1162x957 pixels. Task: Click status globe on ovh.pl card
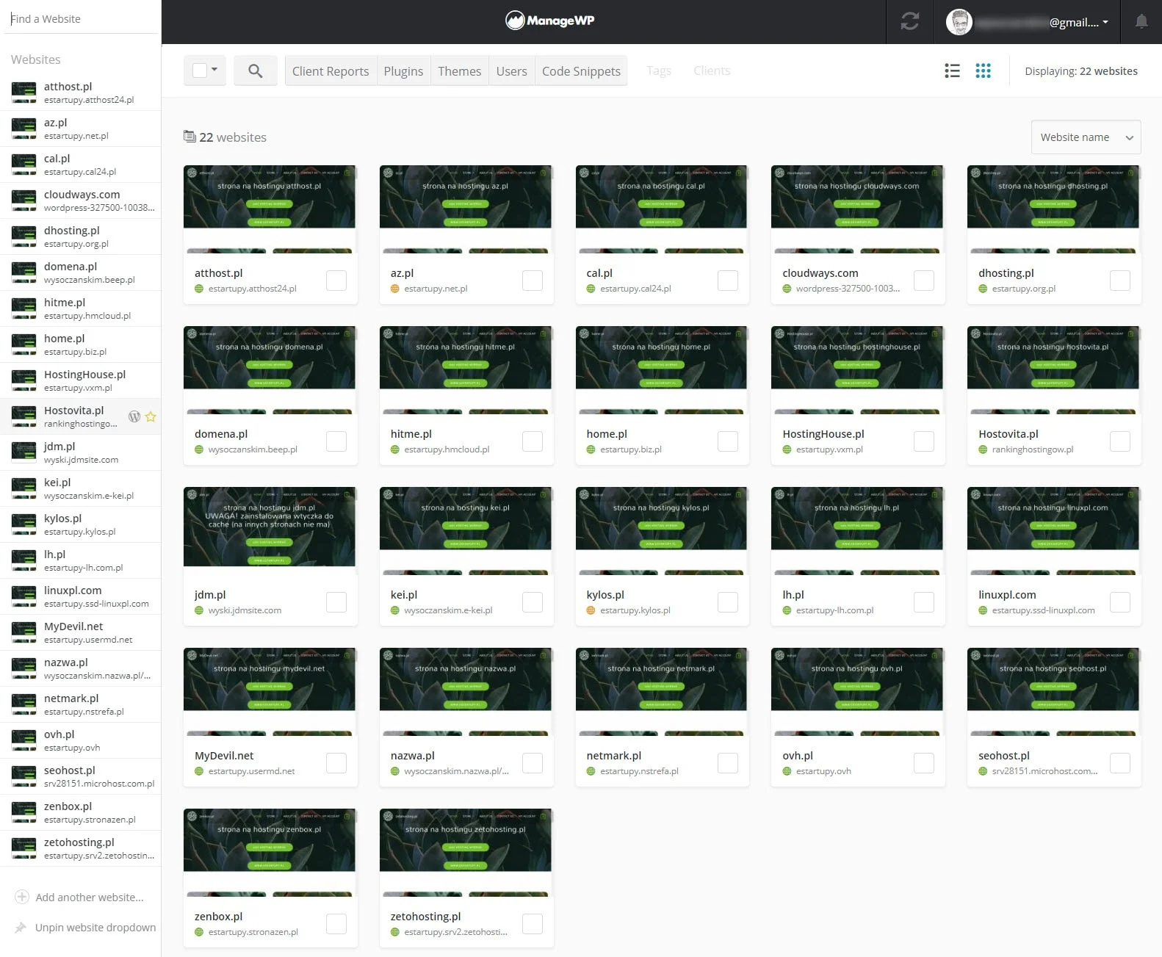[x=787, y=771]
